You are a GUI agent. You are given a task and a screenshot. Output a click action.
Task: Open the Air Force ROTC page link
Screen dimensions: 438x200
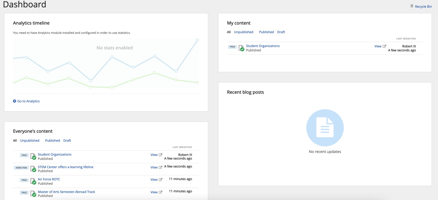pyautogui.click(x=49, y=179)
